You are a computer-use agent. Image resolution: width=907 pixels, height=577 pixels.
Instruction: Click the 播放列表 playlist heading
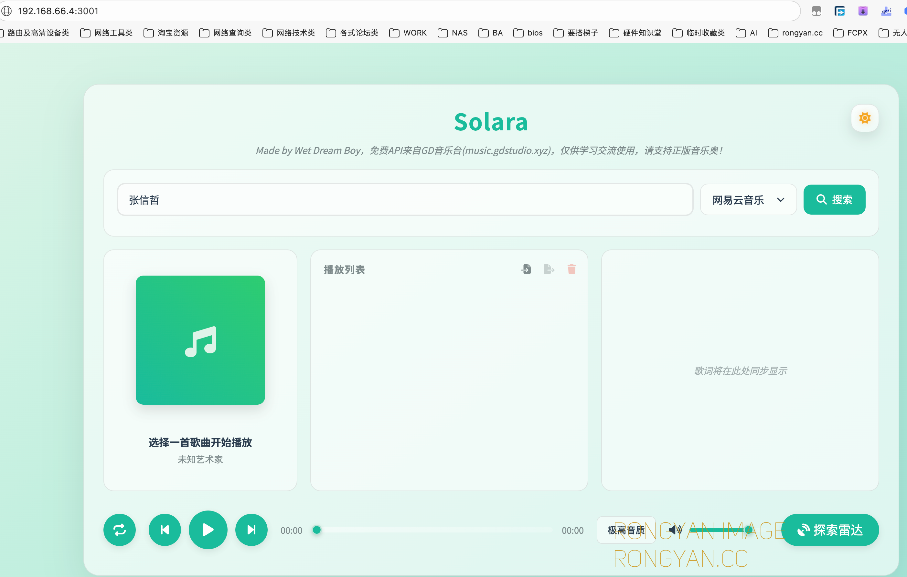tap(344, 270)
